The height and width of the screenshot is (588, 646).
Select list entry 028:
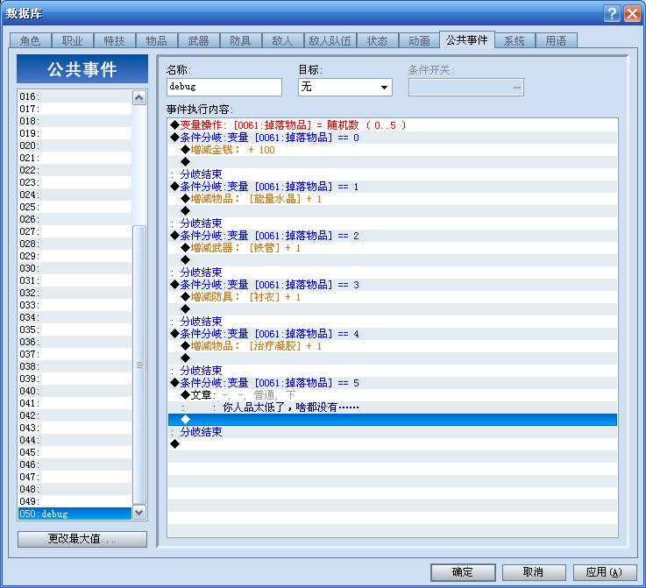75,244
